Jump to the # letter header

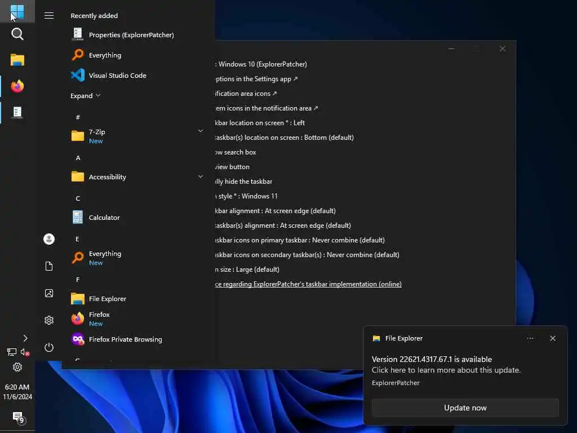pos(78,117)
